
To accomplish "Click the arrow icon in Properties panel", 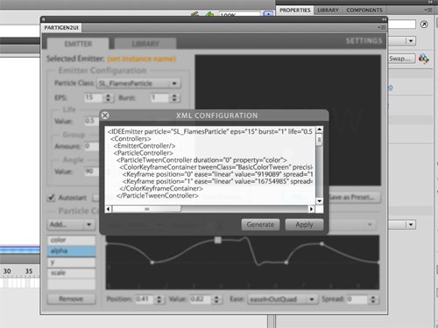I will click(x=424, y=24).
